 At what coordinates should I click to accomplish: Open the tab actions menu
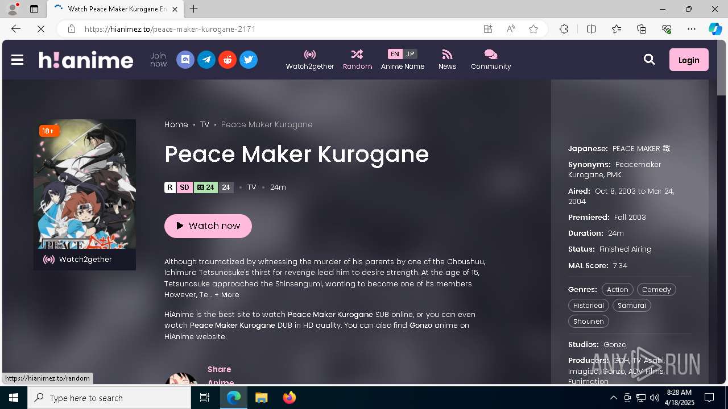(x=34, y=9)
